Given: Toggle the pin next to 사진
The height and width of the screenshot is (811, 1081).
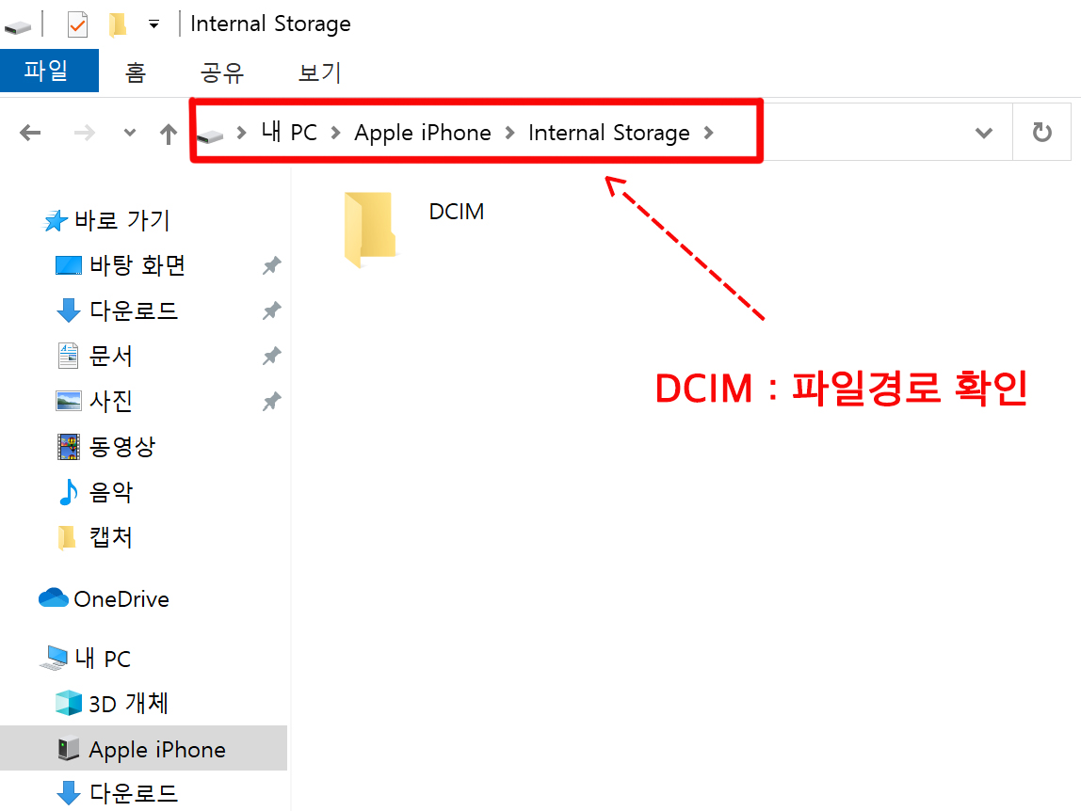Looking at the screenshot, I should 271,402.
